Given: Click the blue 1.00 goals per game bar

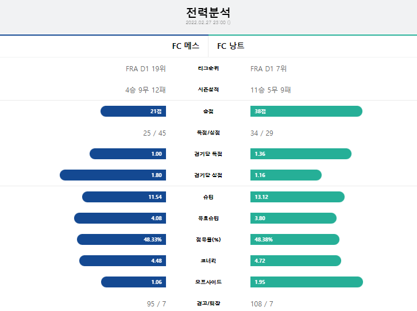Looking at the screenshot, I should (x=128, y=154).
